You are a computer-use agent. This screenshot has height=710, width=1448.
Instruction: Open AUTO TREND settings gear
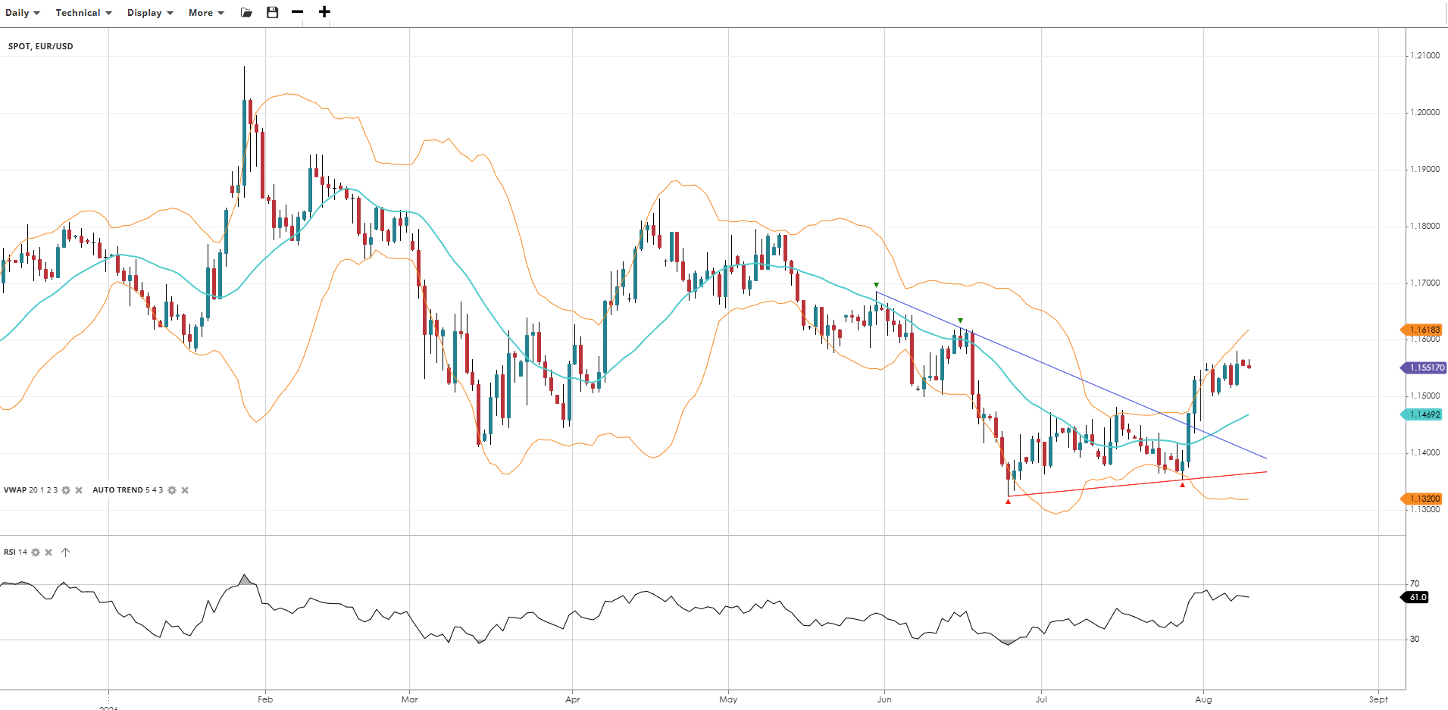(x=172, y=490)
